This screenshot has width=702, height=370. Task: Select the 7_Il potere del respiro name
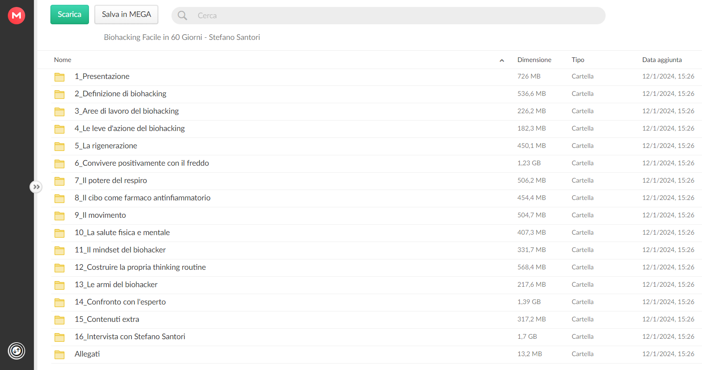pyautogui.click(x=111, y=180)
